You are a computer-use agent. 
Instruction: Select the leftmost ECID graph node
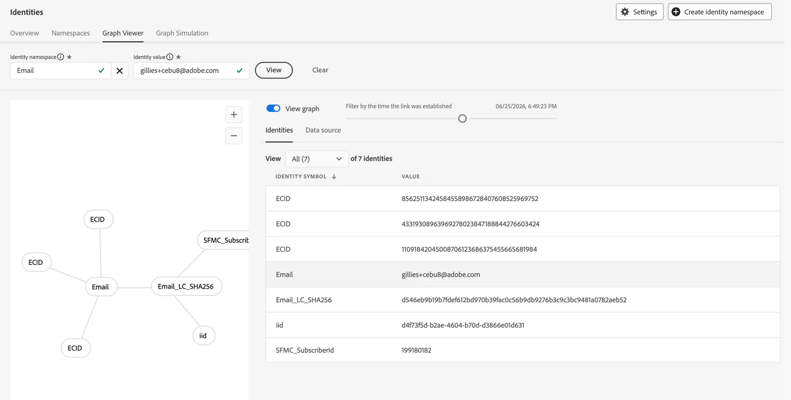pos(36,262)
